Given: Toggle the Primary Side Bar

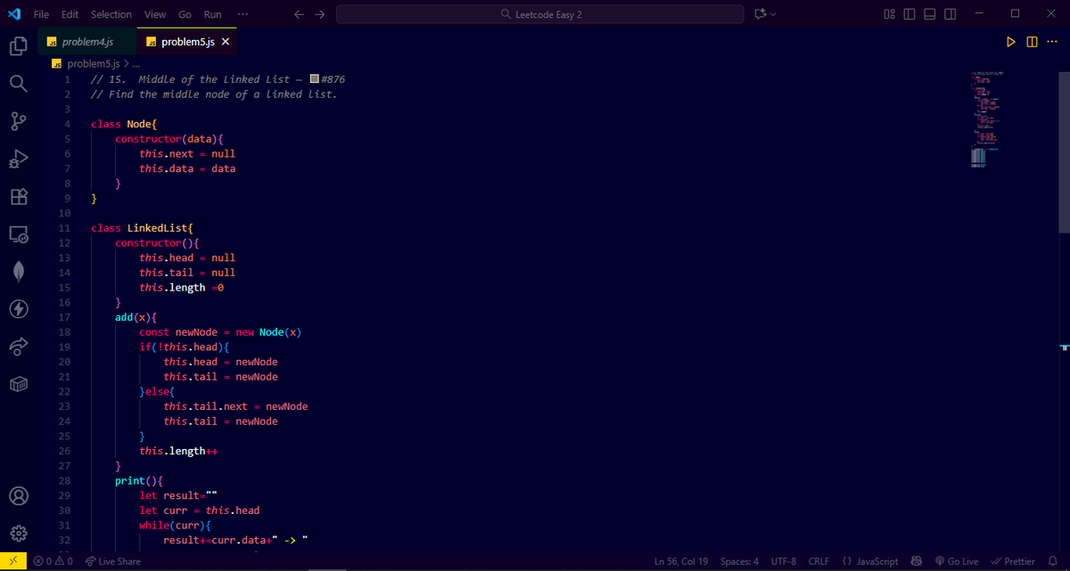Looking at the screenshot, I should click(909, 14).
